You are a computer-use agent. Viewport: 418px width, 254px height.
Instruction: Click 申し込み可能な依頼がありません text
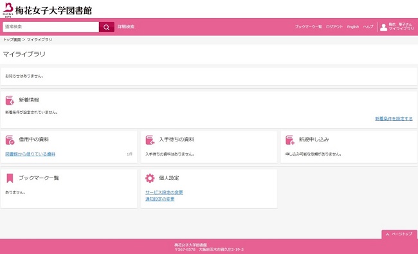click(313, 154)
